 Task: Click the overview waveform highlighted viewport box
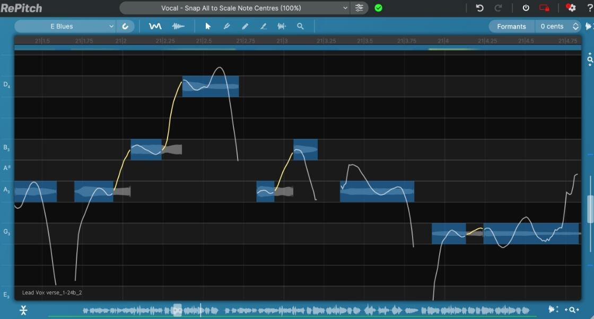point(177,310)
